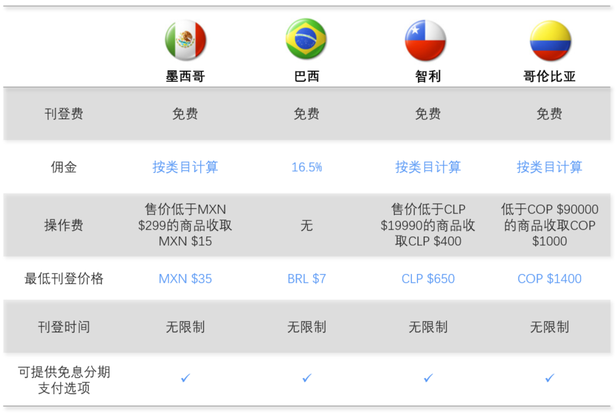
Task: Click the Brazil flag icon
Action: [x=306, y=39]
